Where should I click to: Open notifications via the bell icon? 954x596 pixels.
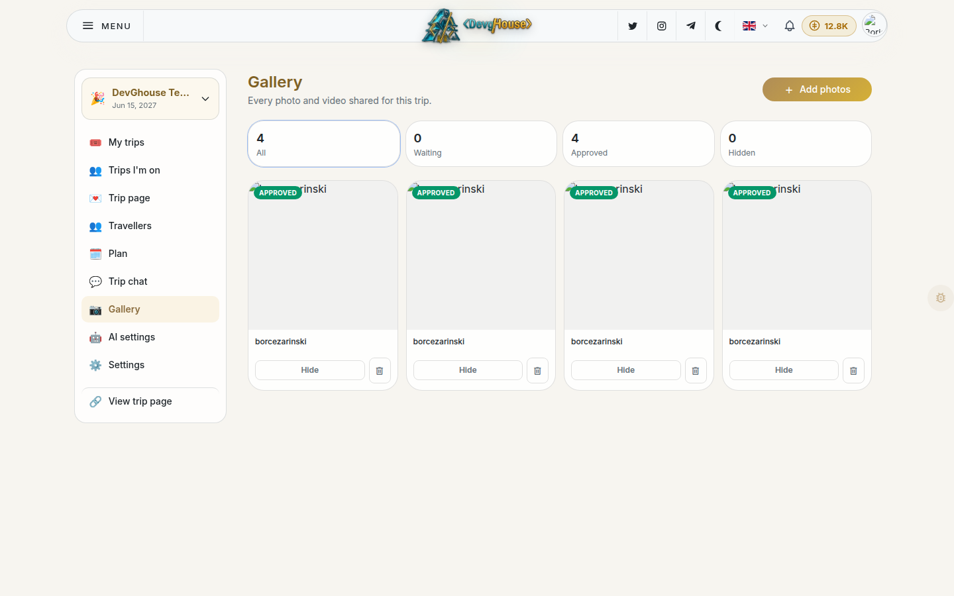[789, 26]
